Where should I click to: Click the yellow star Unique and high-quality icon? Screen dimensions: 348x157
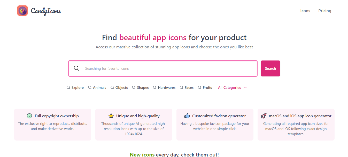[111, 116]
